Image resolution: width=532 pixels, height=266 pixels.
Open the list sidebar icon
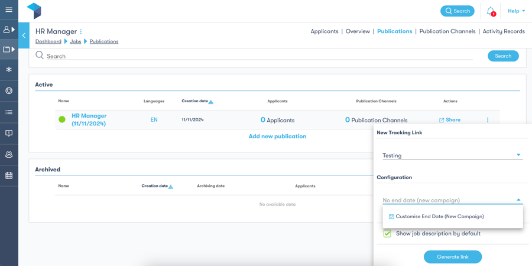[9, 112]
